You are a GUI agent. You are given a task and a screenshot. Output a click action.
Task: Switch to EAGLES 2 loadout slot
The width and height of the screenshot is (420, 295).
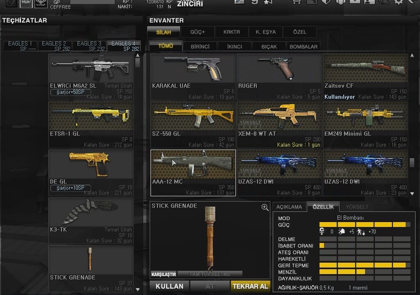point(55,46)
